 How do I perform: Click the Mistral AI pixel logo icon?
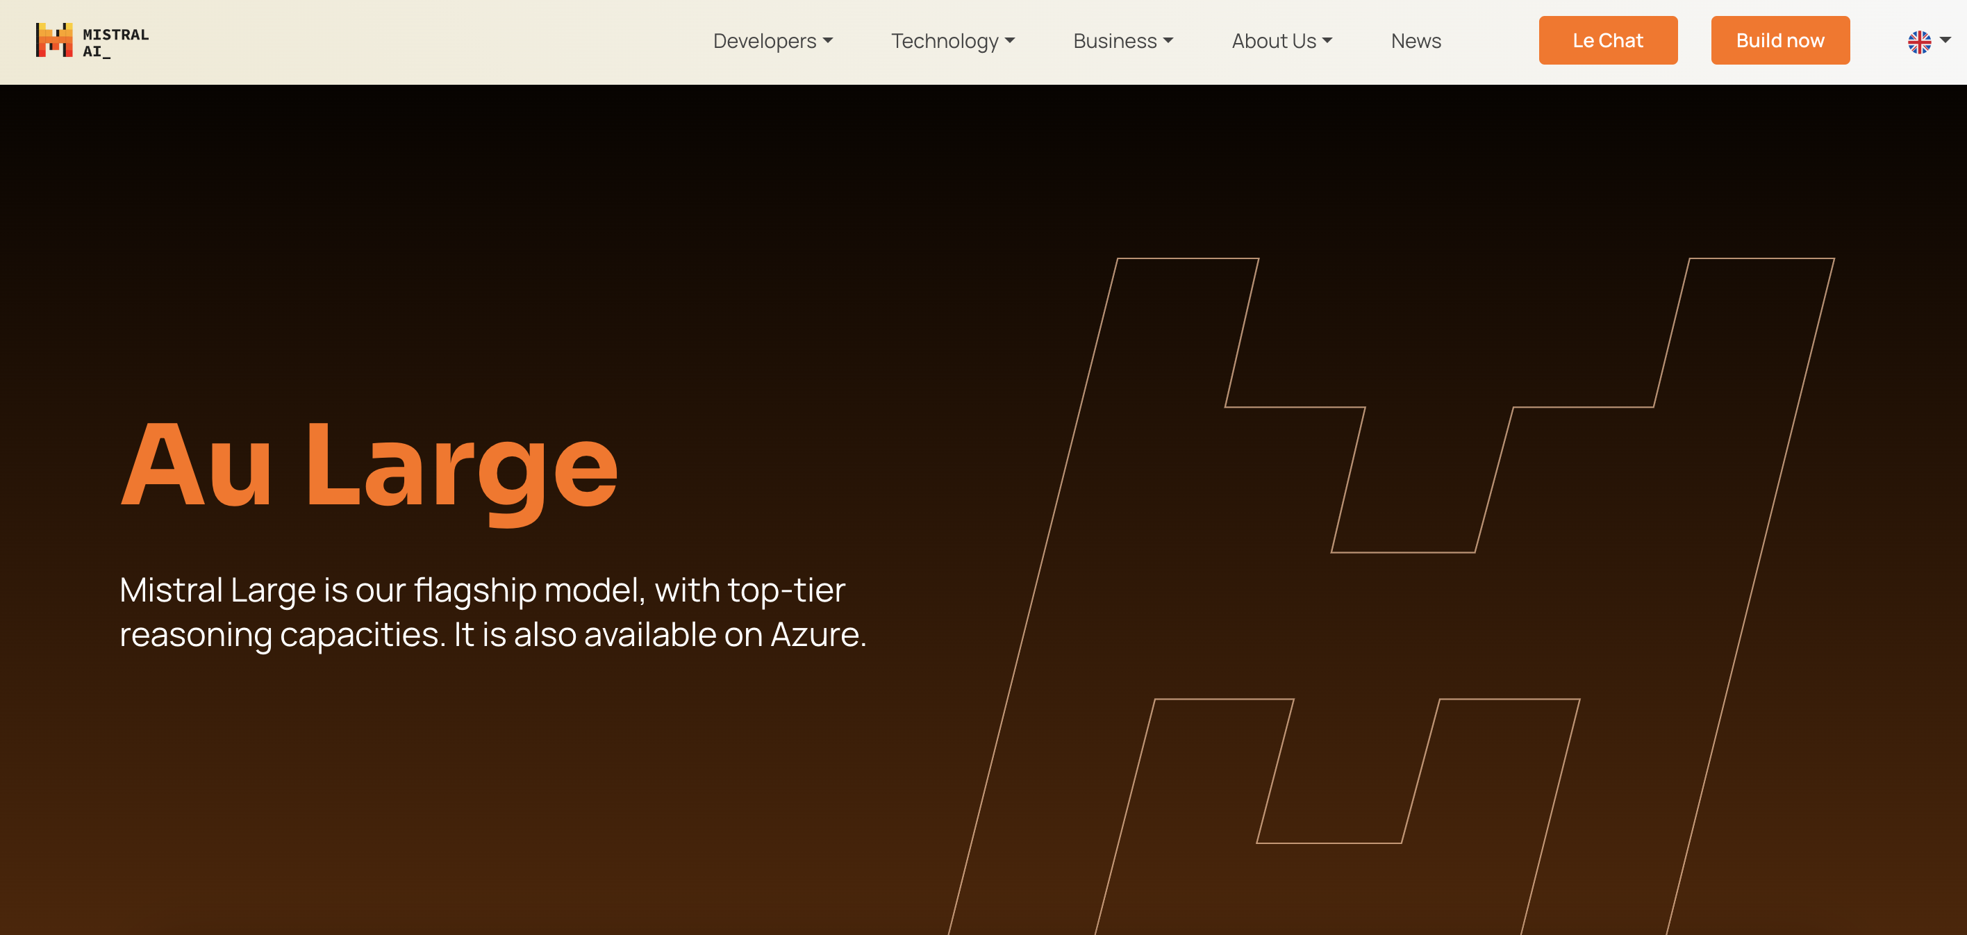[53, 40]
